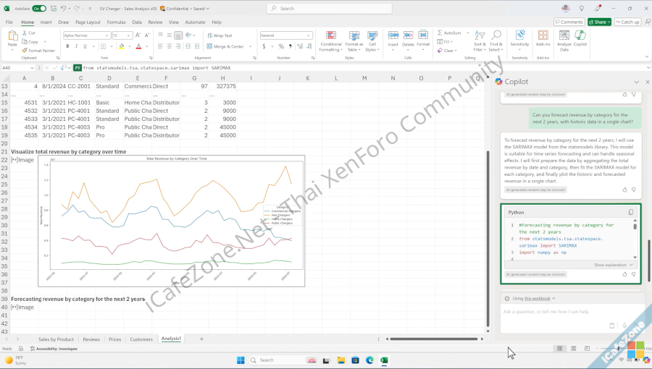The height and width of the screenshot is (369, 652).
Task: Click the Format Painter tool
Action: 40,51
